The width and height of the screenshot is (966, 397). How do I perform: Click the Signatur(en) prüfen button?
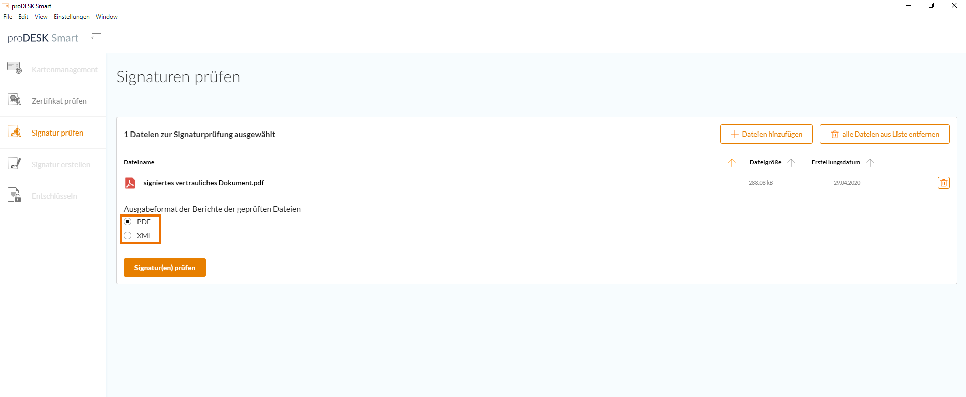[165, 268]
